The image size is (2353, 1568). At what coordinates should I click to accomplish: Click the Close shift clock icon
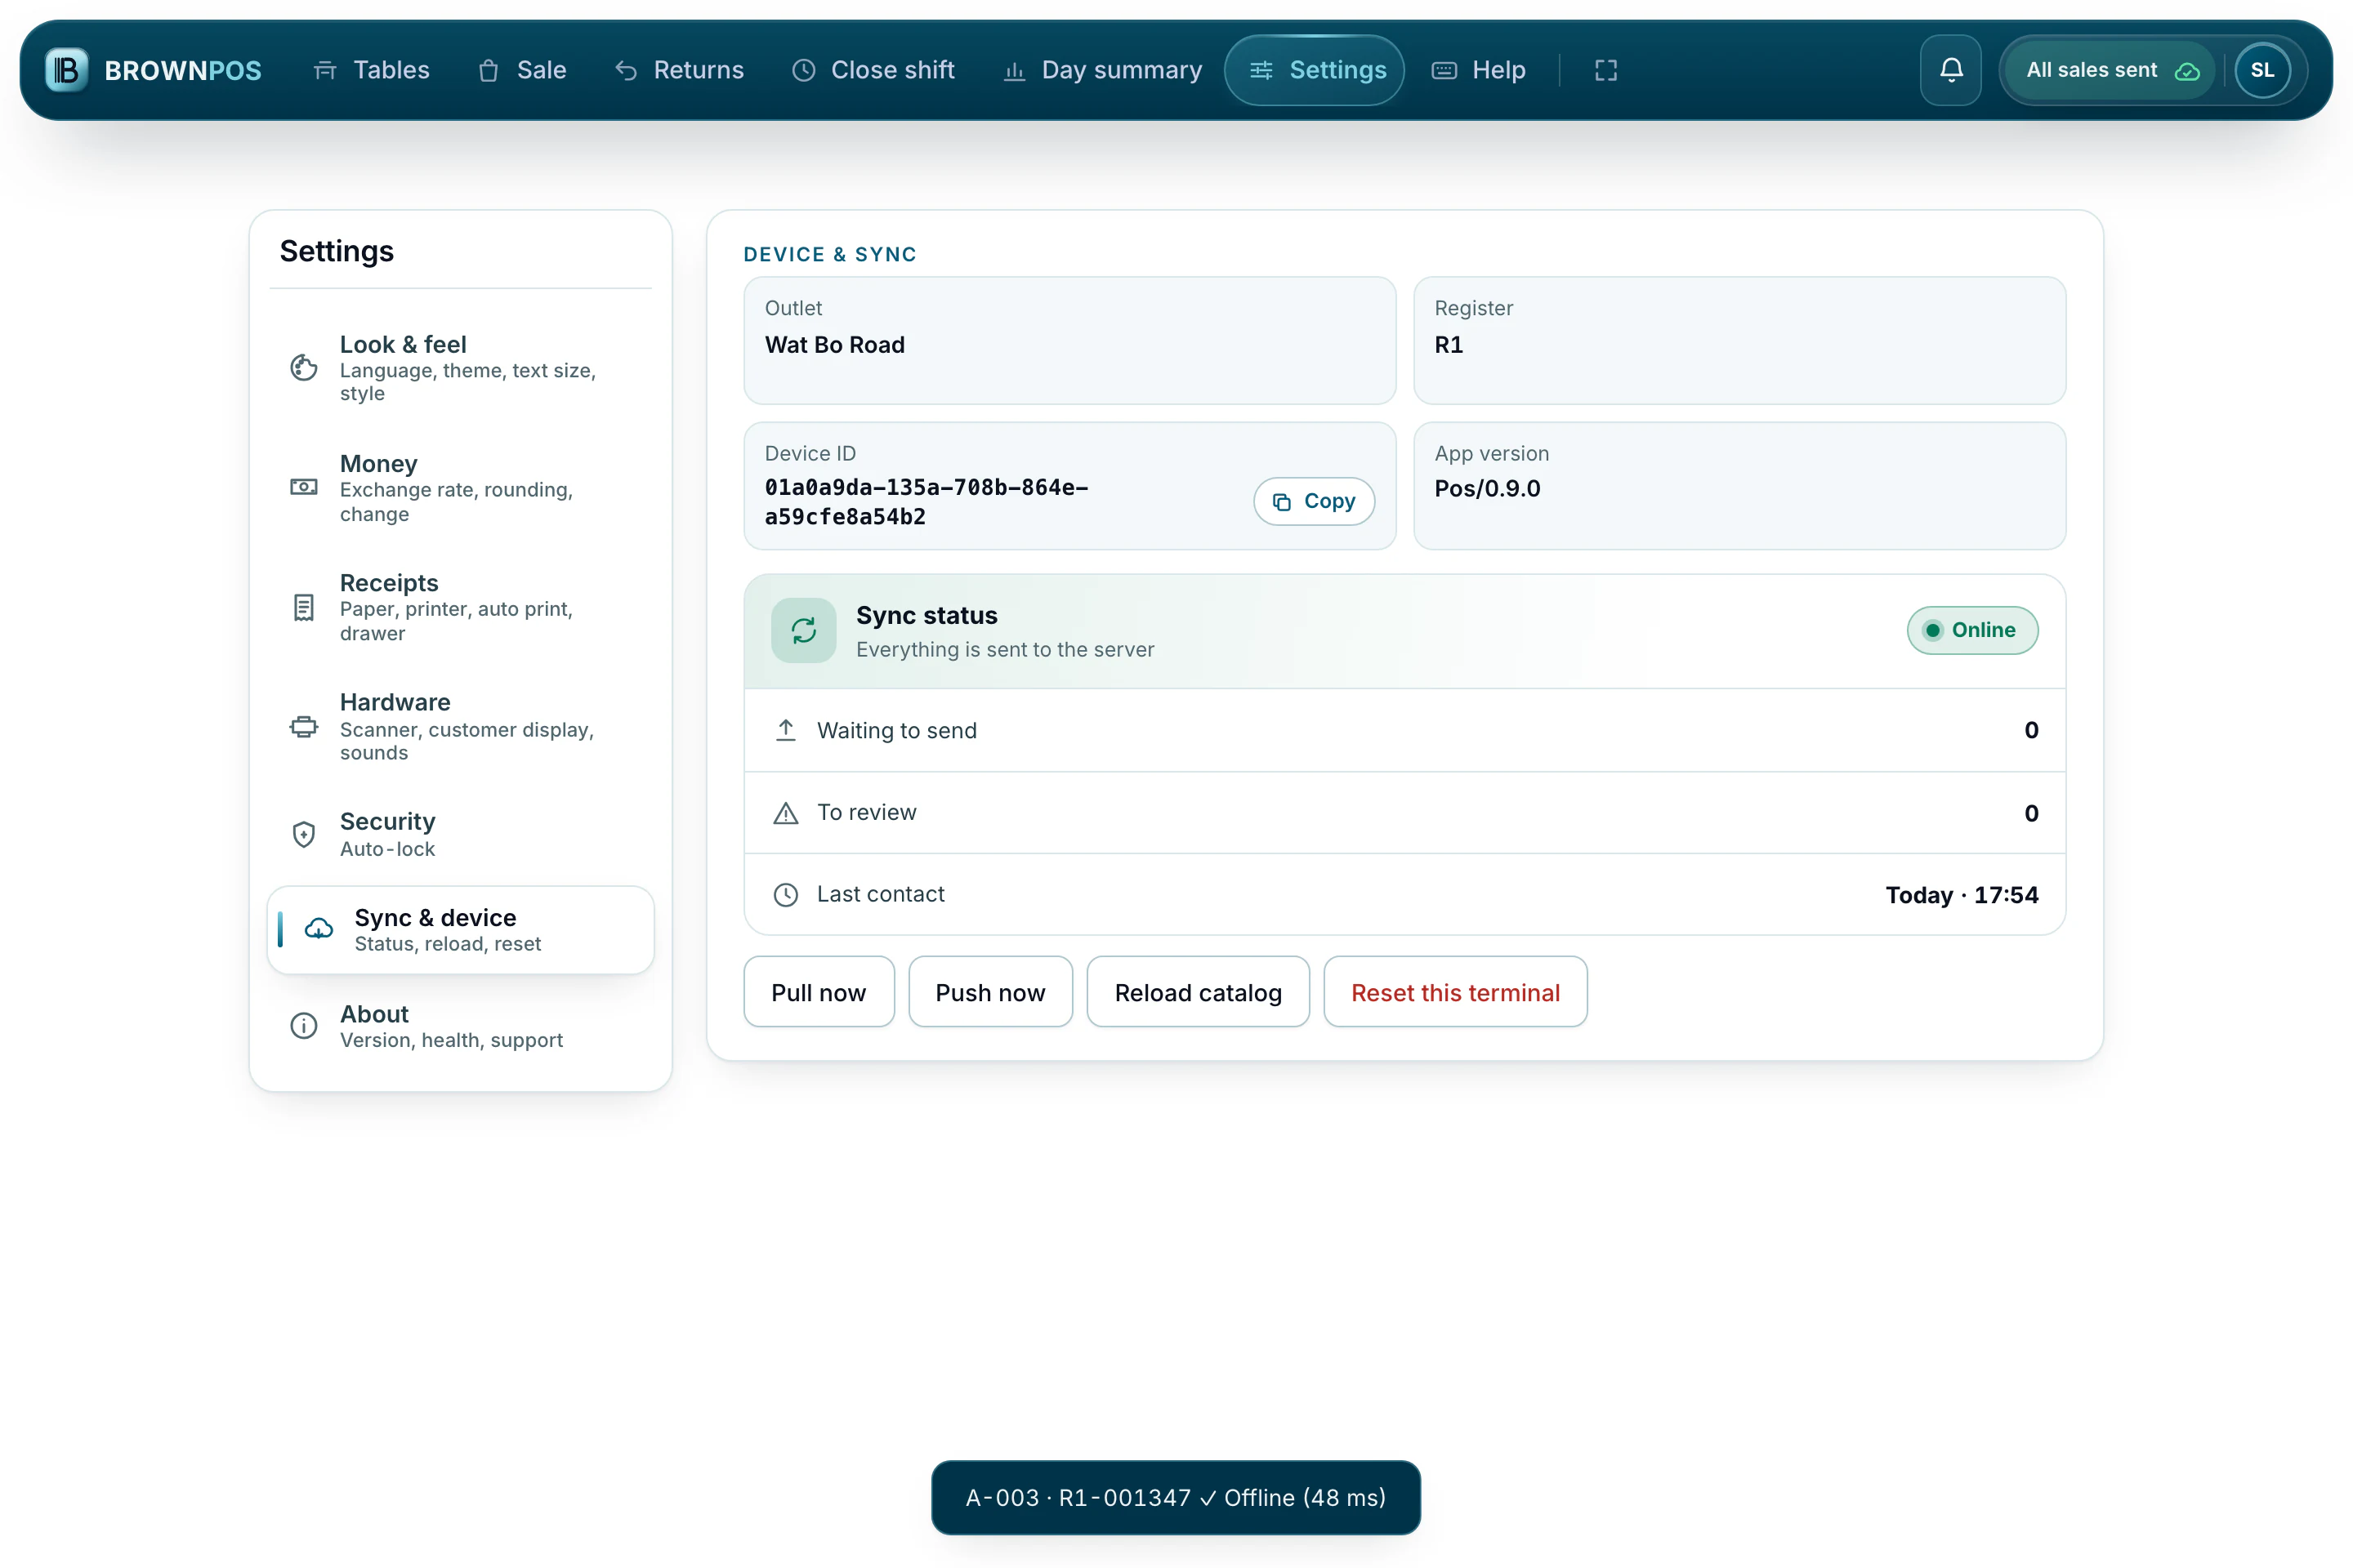[803, 70]
